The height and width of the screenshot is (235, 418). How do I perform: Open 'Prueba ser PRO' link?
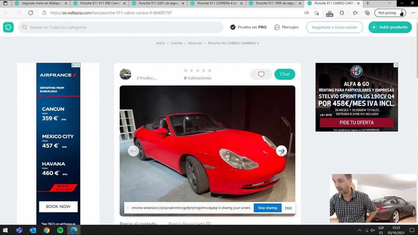(249, 27)
